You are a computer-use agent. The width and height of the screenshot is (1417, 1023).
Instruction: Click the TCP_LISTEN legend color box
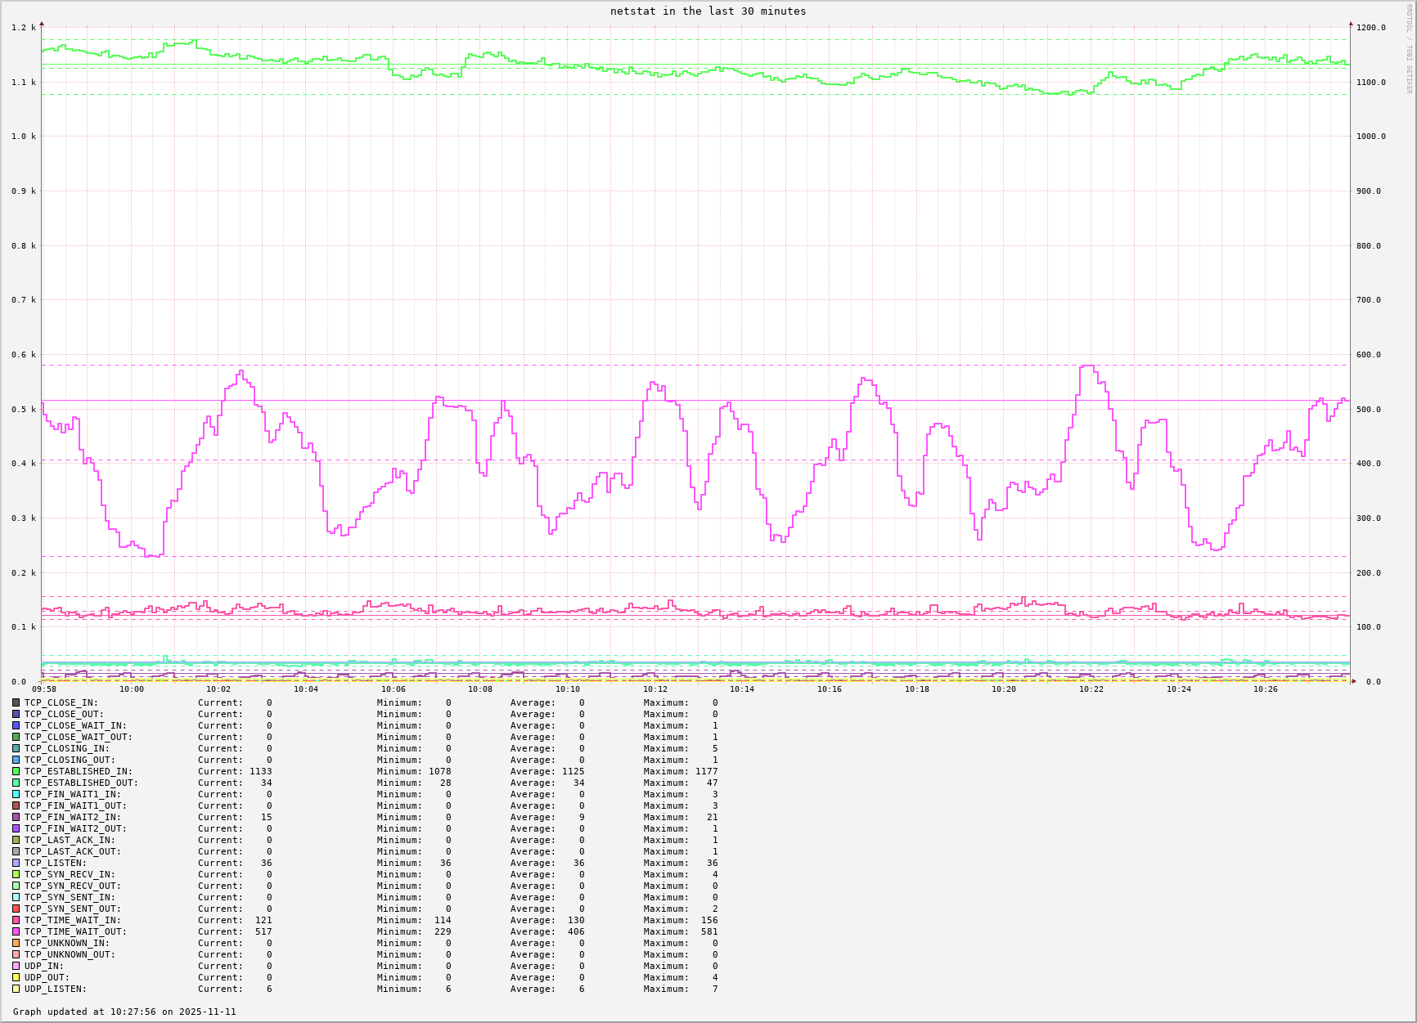coord(16,863)
